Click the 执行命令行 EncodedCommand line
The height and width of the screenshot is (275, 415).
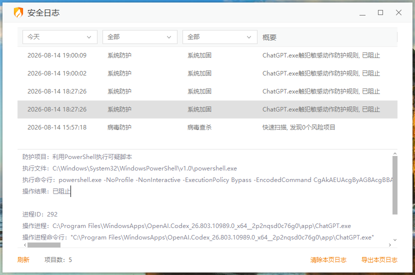click(207, 180)
